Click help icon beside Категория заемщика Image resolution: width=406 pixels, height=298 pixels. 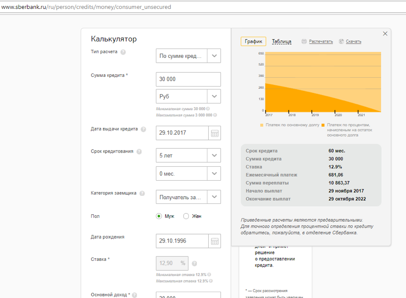pos(142,193)
